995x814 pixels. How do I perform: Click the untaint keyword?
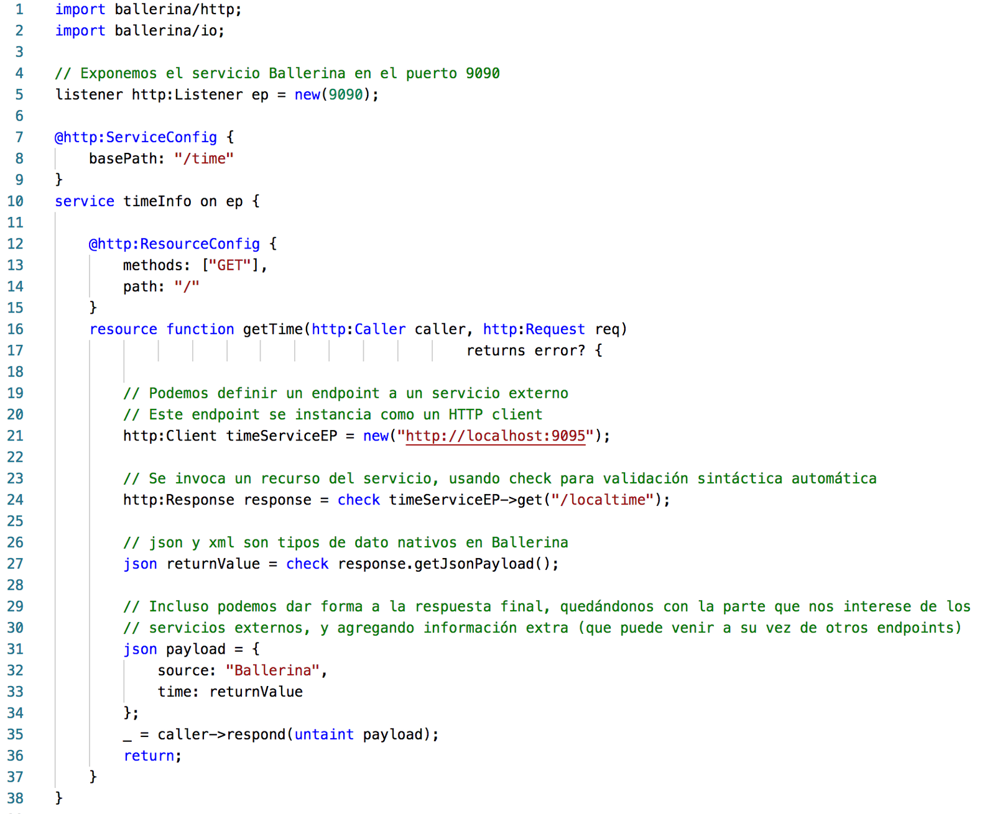(323, 734)
